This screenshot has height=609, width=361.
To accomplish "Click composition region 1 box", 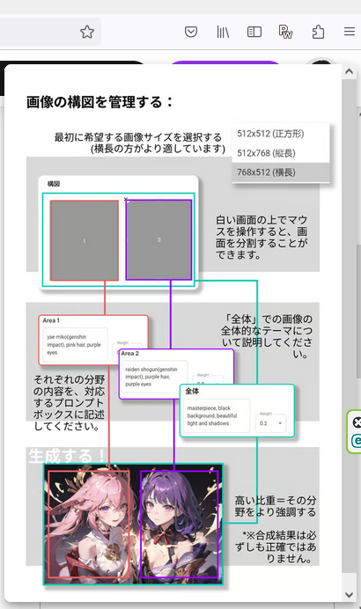I will [x=85, y=240].
